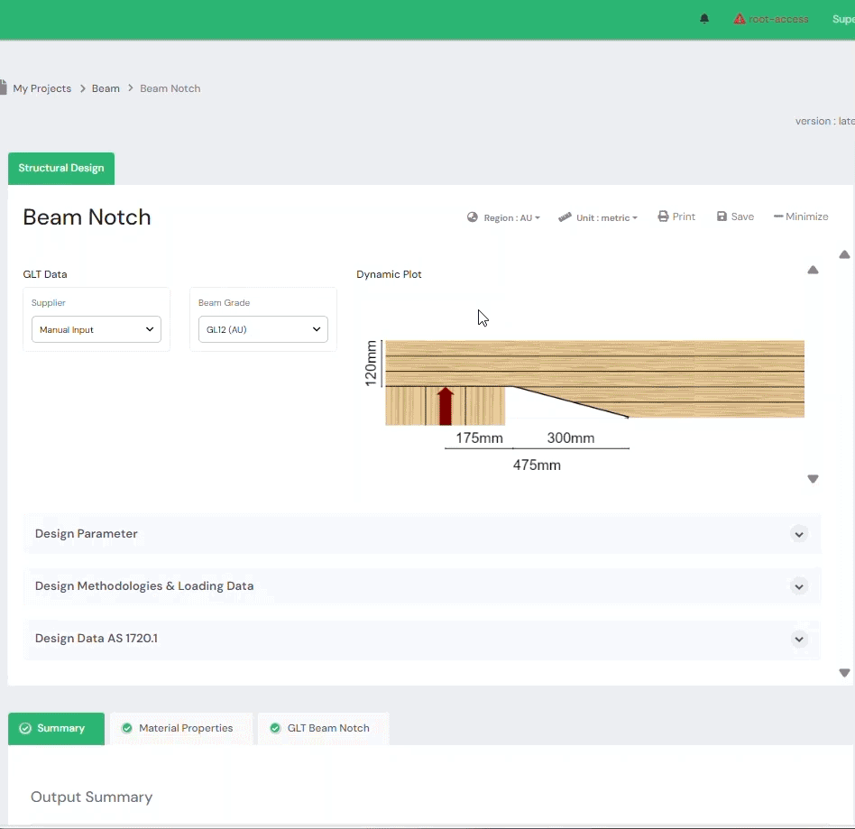This screenshot has height=829, width=855.
Task: Open the Structural Design tab
Action: (61, 168)
